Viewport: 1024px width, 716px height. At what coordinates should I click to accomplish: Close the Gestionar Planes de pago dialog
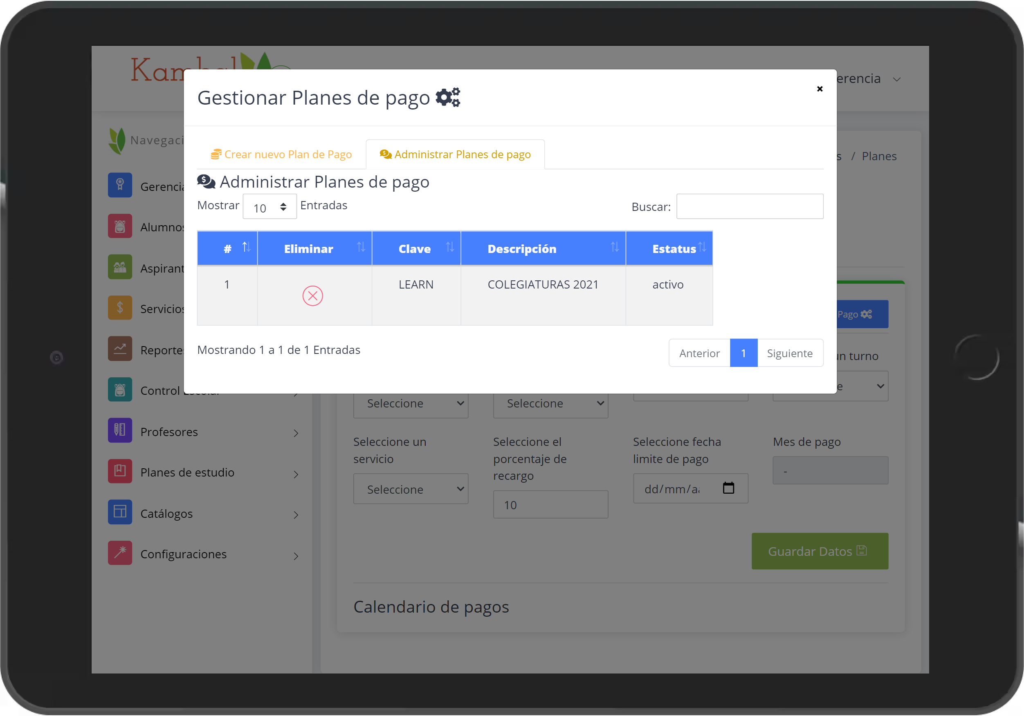pyautogui.click(x=820, y=89)
